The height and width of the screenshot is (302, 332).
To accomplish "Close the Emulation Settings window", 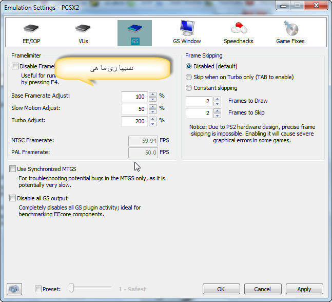I will (x=316, y=5).
